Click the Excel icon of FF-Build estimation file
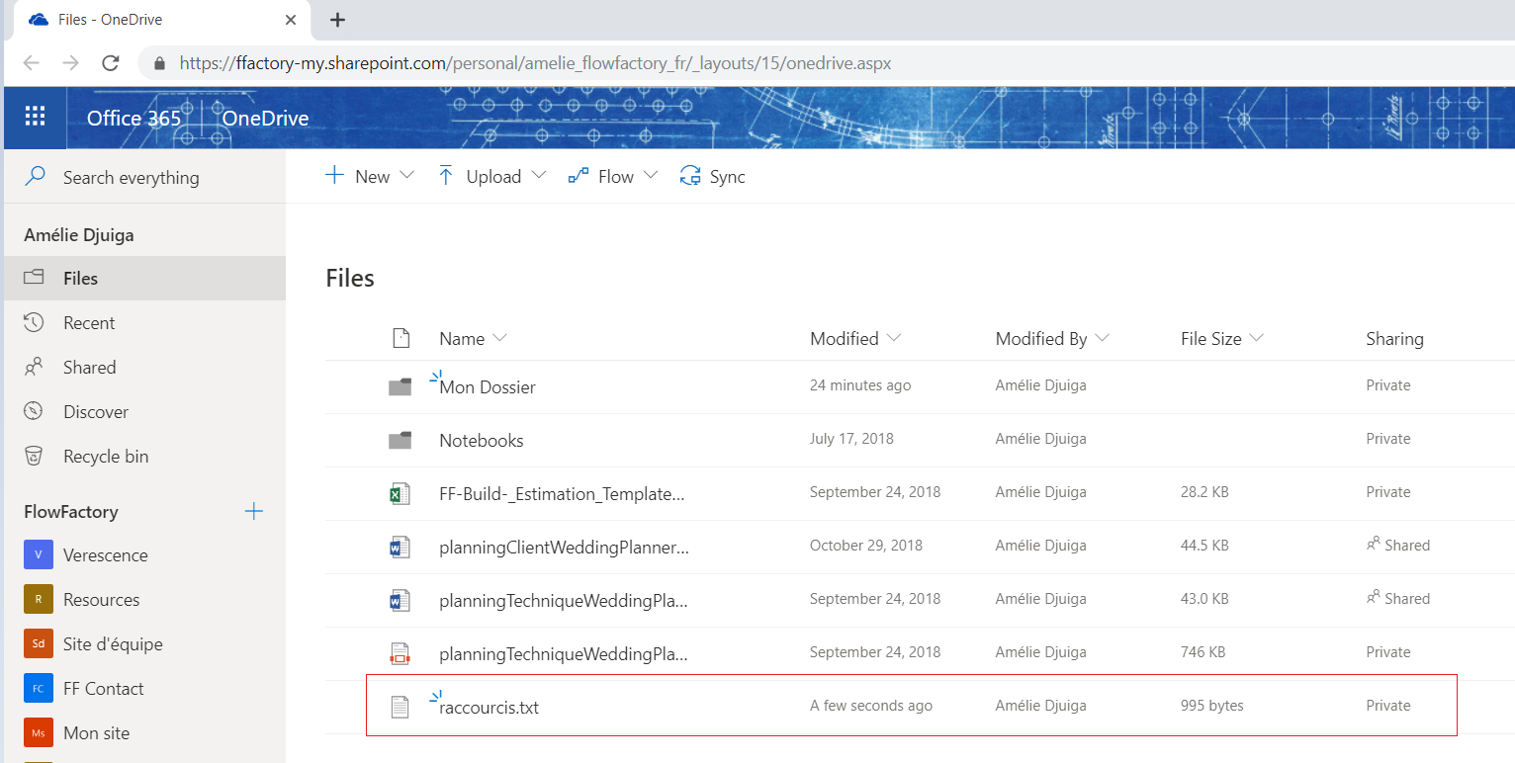This screenshot has height=763, width=1515. 400,493
